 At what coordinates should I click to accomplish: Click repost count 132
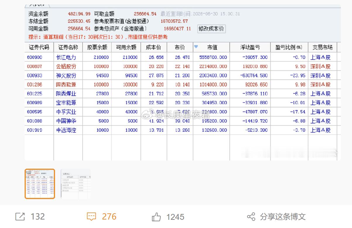tap(38, 217)
